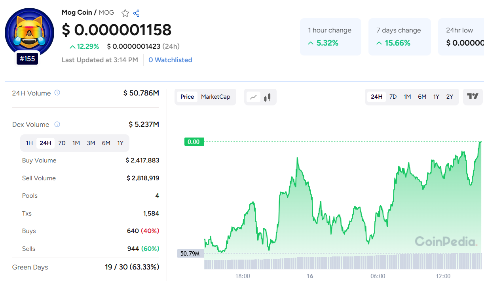This screenshot has width=484, height=281.
Task: Click the Sells 944 (60%) value
Action: point(143,249)
